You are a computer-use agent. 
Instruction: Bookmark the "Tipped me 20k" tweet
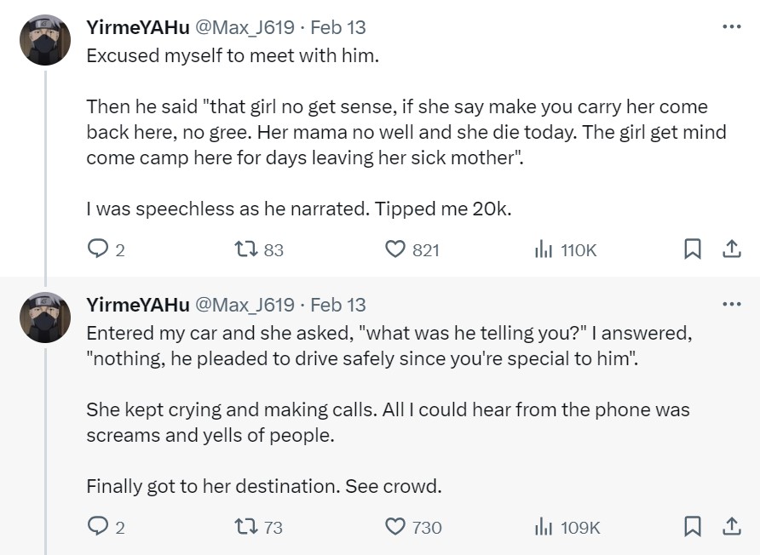tap(693, 249)
